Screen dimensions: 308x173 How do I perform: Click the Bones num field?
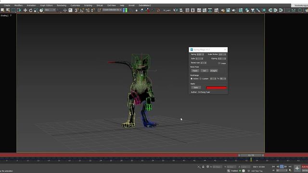click(x=203, y=63)
